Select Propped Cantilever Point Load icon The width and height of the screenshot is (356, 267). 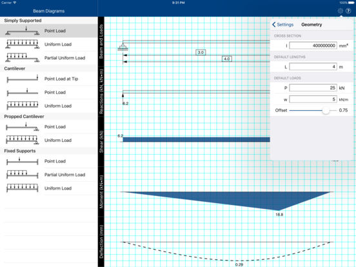coord(22,126)
